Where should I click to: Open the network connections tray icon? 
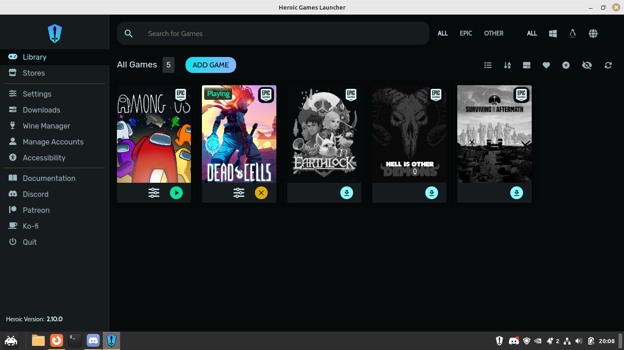[567, 341]
